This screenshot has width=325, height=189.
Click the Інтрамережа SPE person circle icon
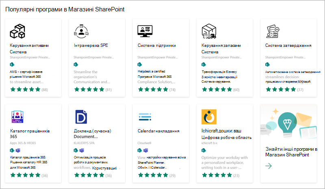pyautogui.click(x=81, y=31)
